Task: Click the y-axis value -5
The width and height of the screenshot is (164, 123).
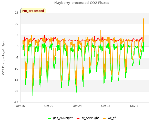Action: pyautogui.click(x=17, y=57)
